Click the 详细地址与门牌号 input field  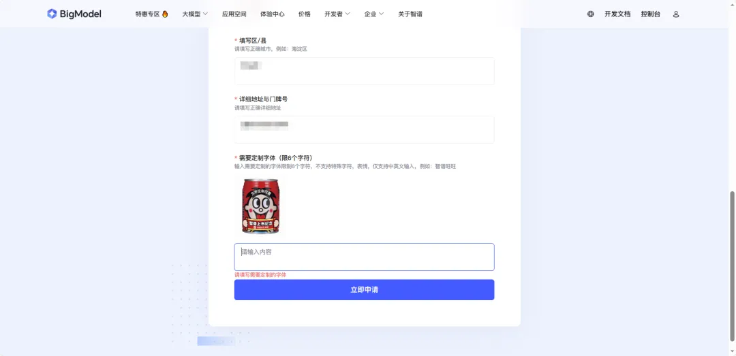tap(364, 129)
